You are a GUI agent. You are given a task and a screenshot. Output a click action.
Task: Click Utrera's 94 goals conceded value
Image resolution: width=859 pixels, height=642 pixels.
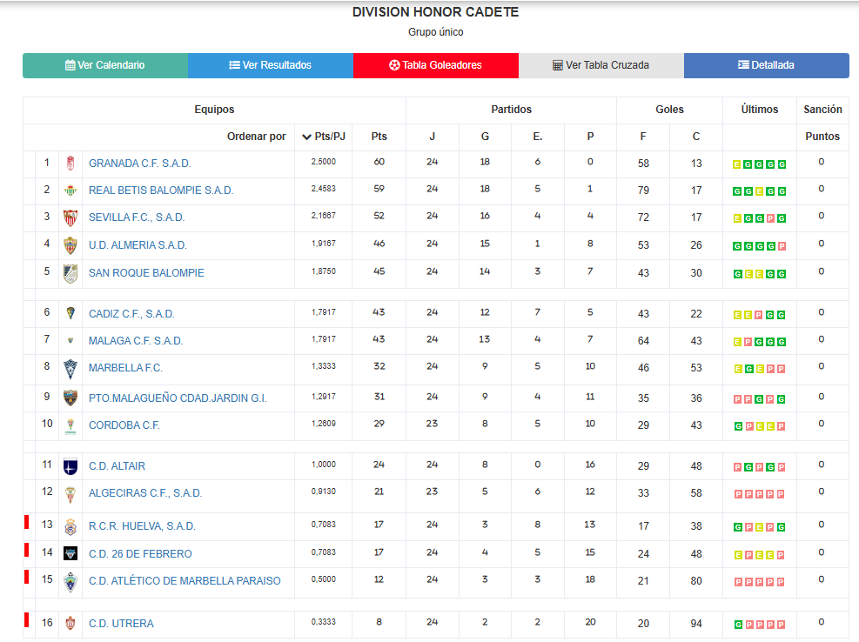[x=695, y=624]
